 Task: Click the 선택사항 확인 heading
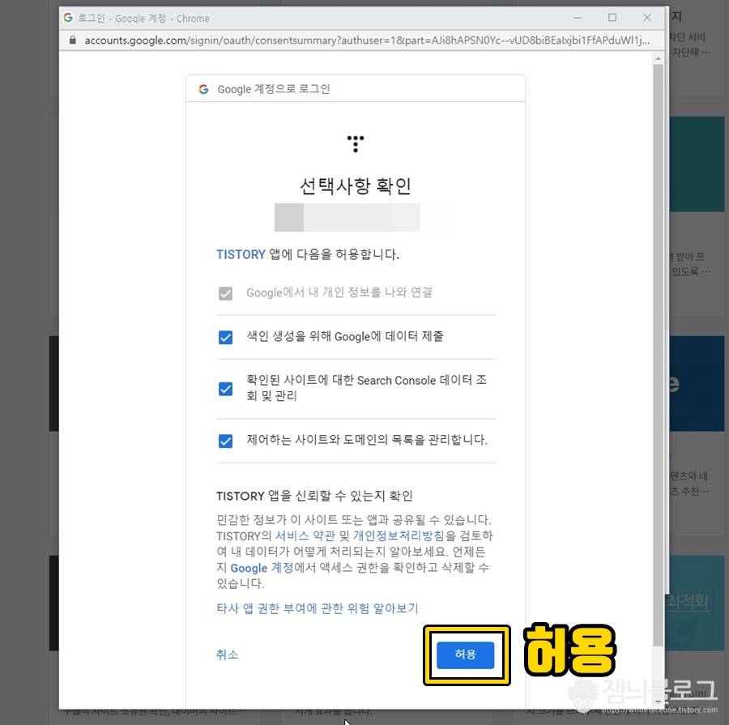356,186
